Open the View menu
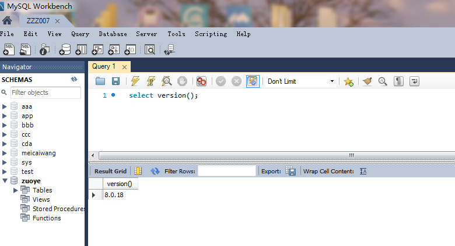Viewport: 455px width, 246px height. tap(55, 34)
